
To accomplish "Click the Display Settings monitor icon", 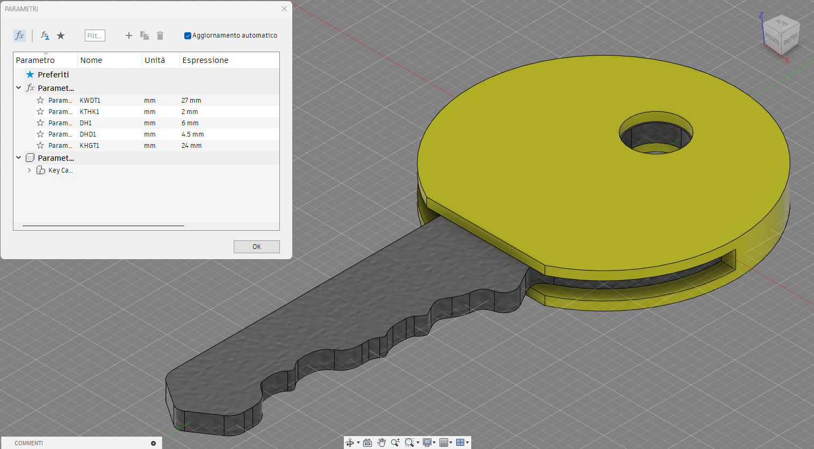I will (426, 442).
